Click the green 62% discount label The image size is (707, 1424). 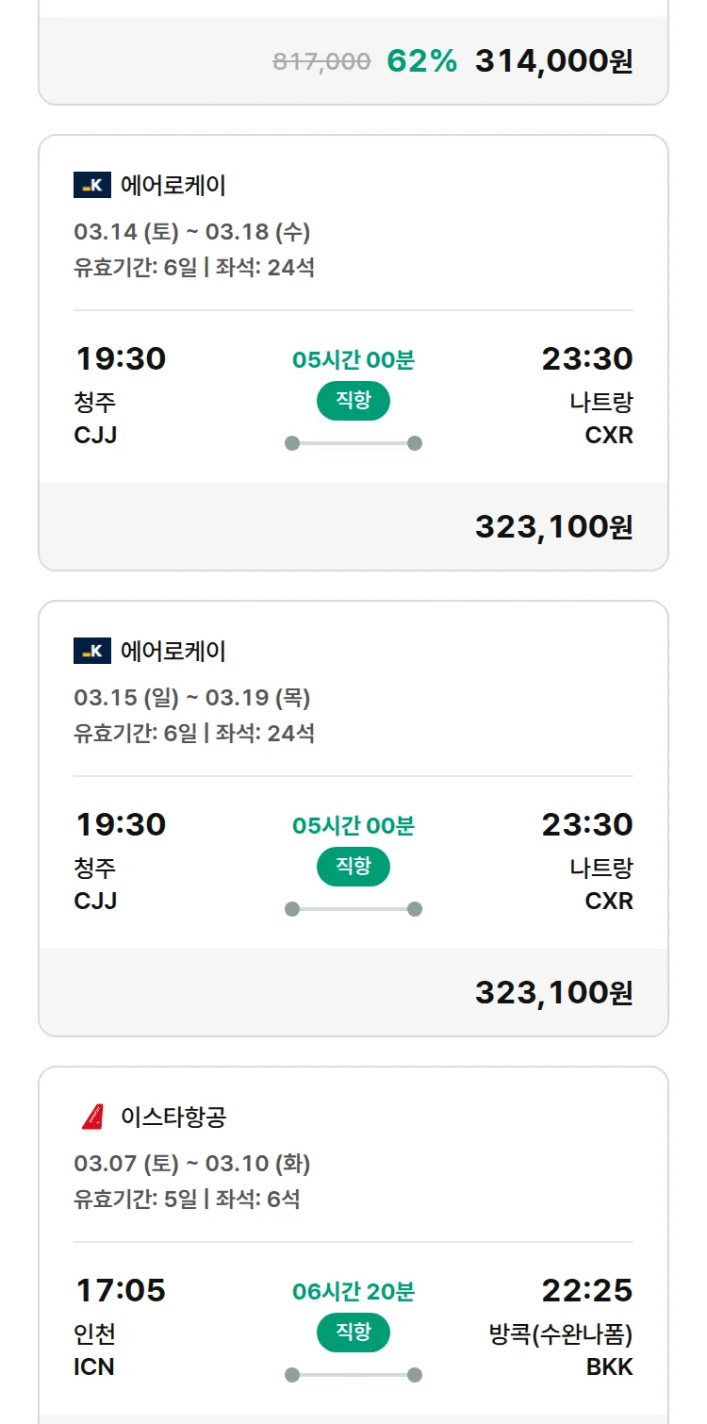click(421, 61)
